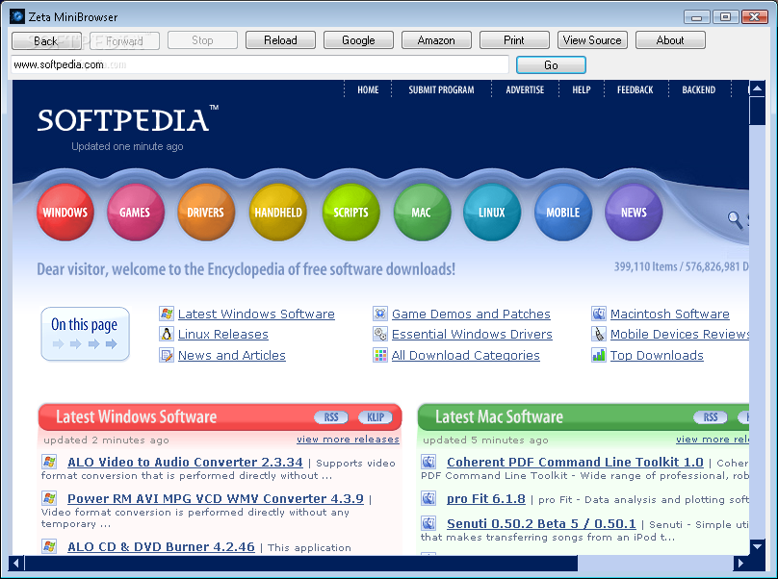The height and width of the screenshot is (579, 778).
Task: Click the SOFTPEDIA logo
Action: [127, 119]
